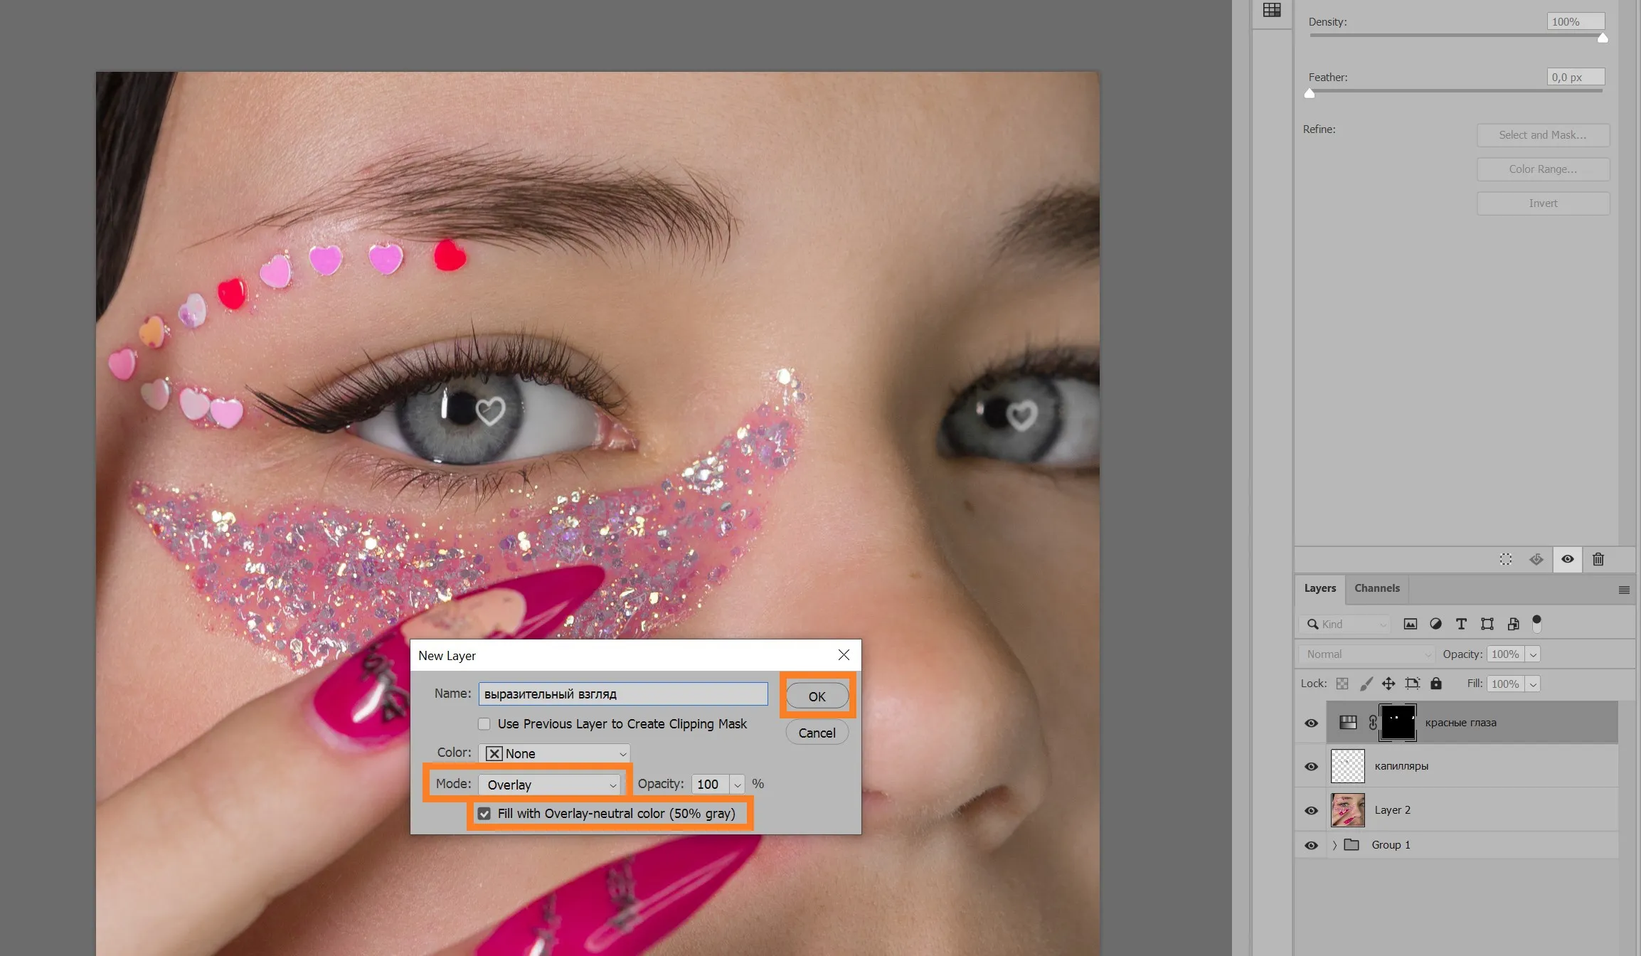Viewport: 1641px width, 956px height.
Task: Click the Density value field
Action: coord(1576,21)
